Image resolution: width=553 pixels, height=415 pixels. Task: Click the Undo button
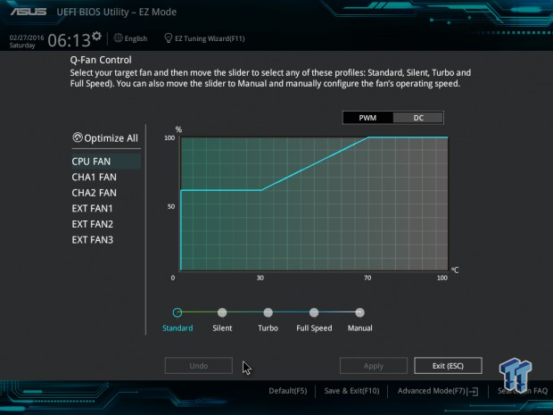[199, 366]
